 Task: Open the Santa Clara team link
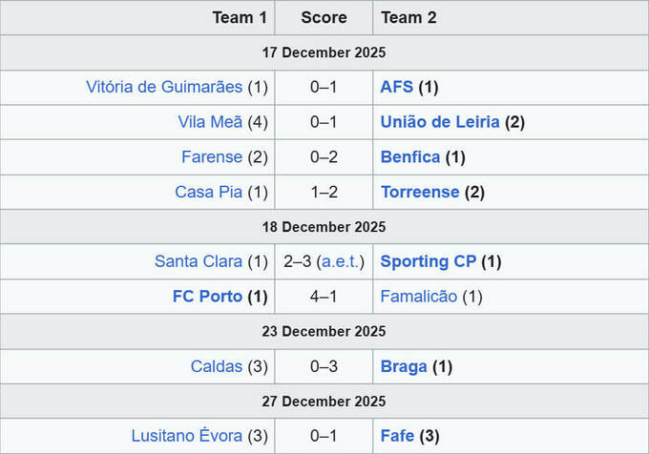pos(199,261)
